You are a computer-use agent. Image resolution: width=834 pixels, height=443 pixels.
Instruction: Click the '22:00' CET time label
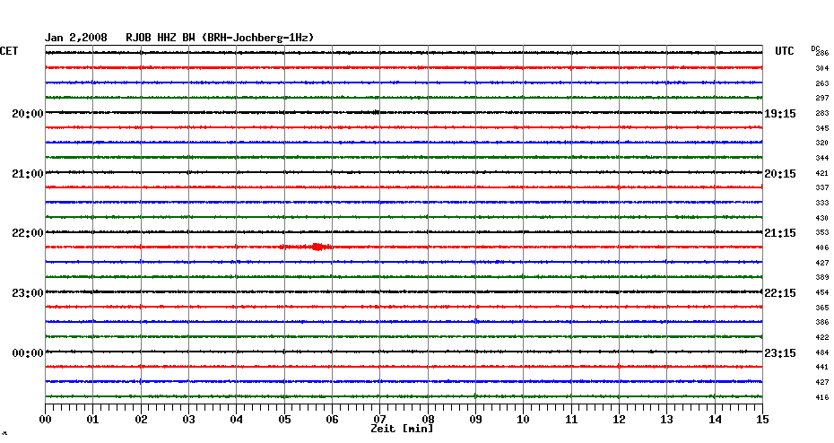pyautogui.click(x=28, y=233)
